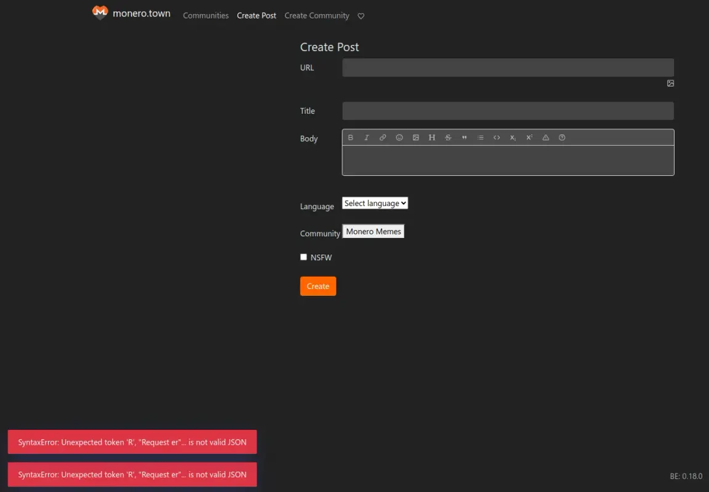Click the Create Post page heading
Viewport: 709px width, 492px height.
(329, 47)
